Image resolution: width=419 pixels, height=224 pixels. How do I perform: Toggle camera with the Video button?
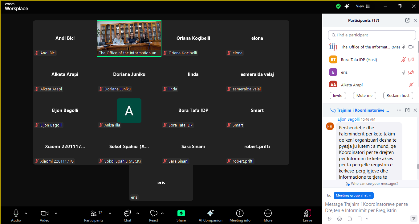click(x=44, y=215)
